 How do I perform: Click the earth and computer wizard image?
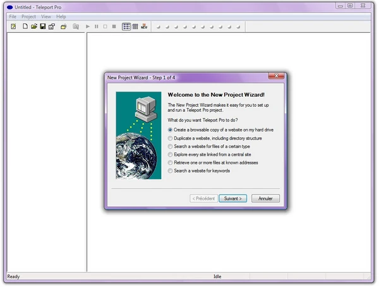click(138, 135)
